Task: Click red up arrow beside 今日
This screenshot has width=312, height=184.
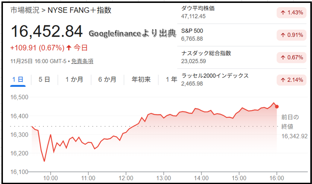Action: pyautogui.click(x=69, y=48)
